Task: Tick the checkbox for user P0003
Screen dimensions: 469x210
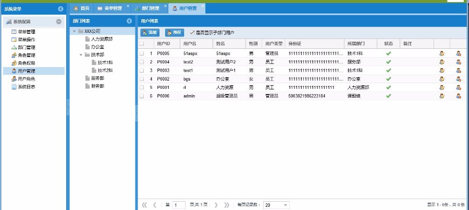Action: pos(142,70)
